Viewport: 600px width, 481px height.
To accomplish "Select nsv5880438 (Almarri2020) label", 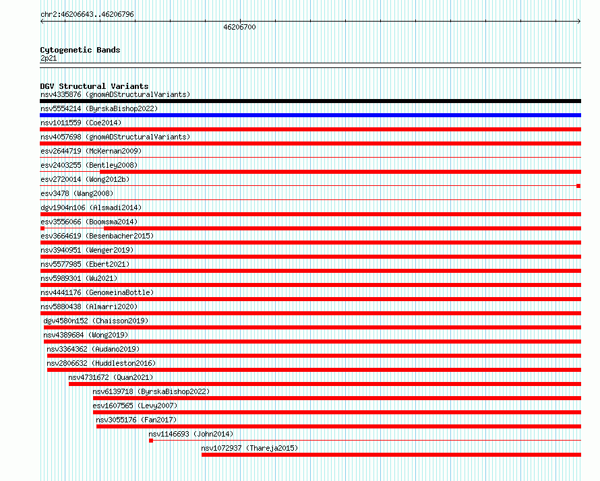I will point(89,307).
